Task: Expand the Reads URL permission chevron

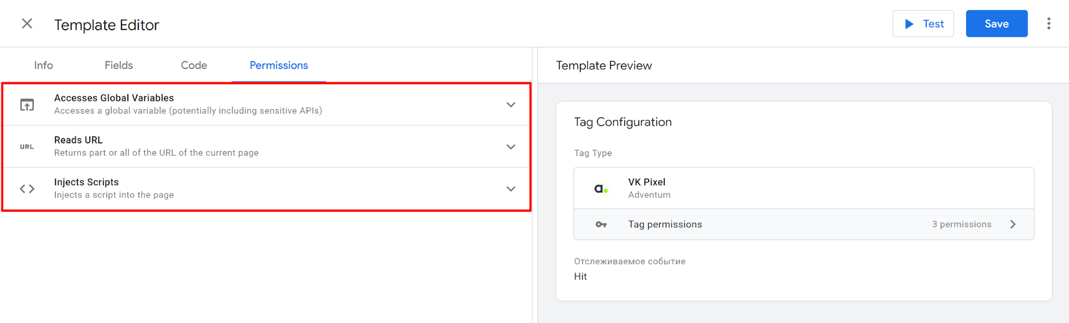Action: [511, 147]
